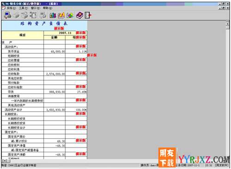Click the 金额 column header
The height and width of the screenshot is (169, 231).
[x=55, y=38]
